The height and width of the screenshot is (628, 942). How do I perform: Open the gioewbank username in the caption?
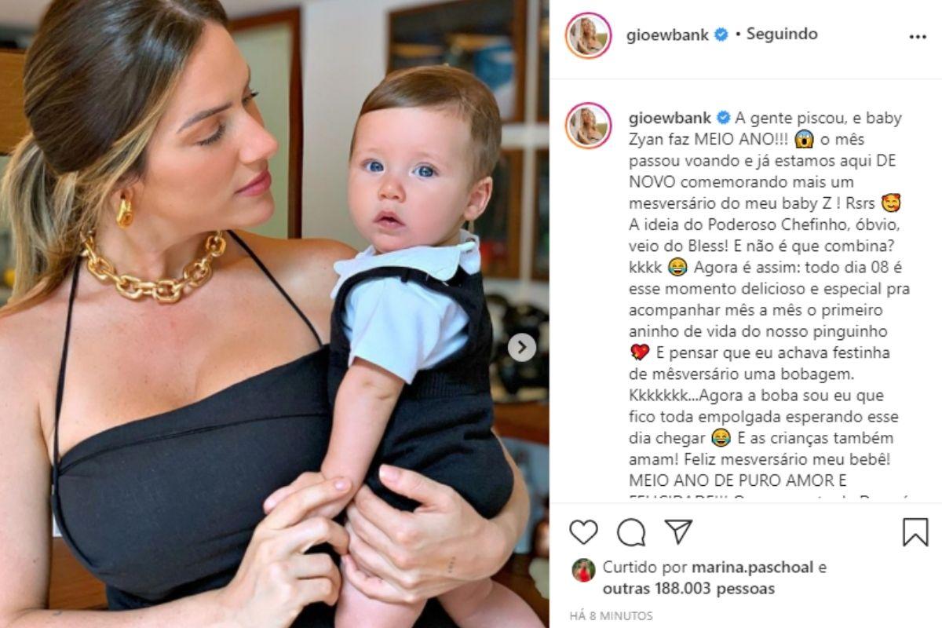(x=670, y=119)
